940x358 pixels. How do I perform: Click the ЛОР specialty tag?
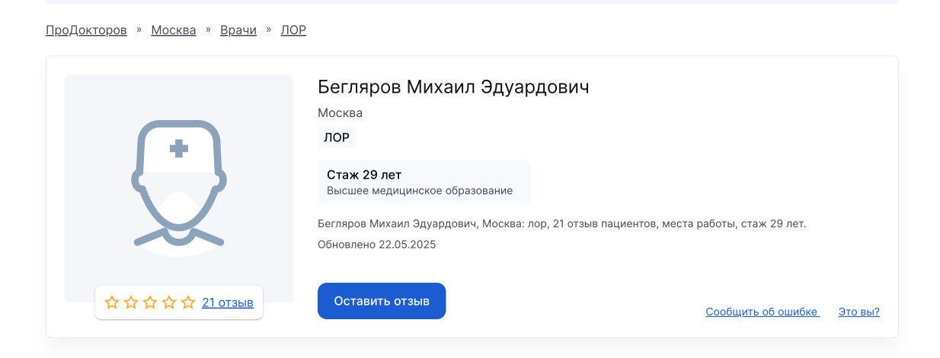tap(337, 138)
